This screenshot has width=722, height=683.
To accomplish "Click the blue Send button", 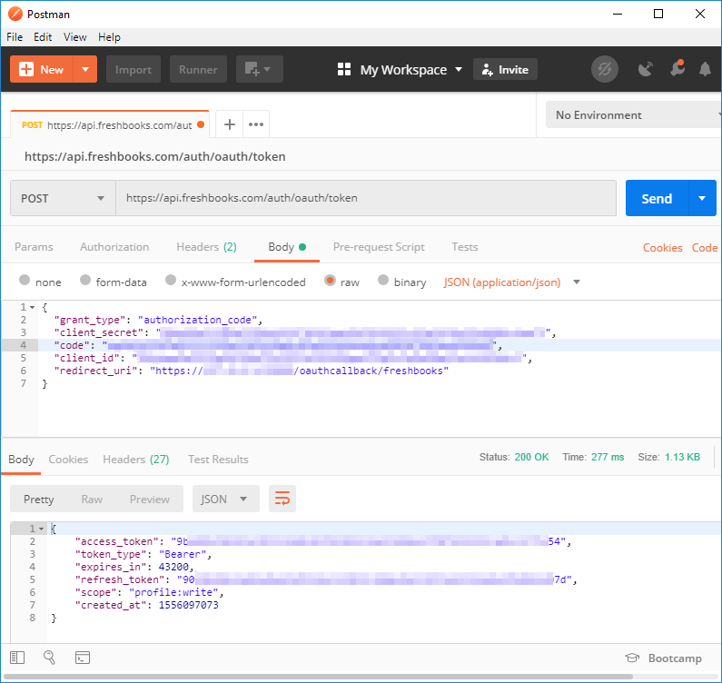I will 657,198.
